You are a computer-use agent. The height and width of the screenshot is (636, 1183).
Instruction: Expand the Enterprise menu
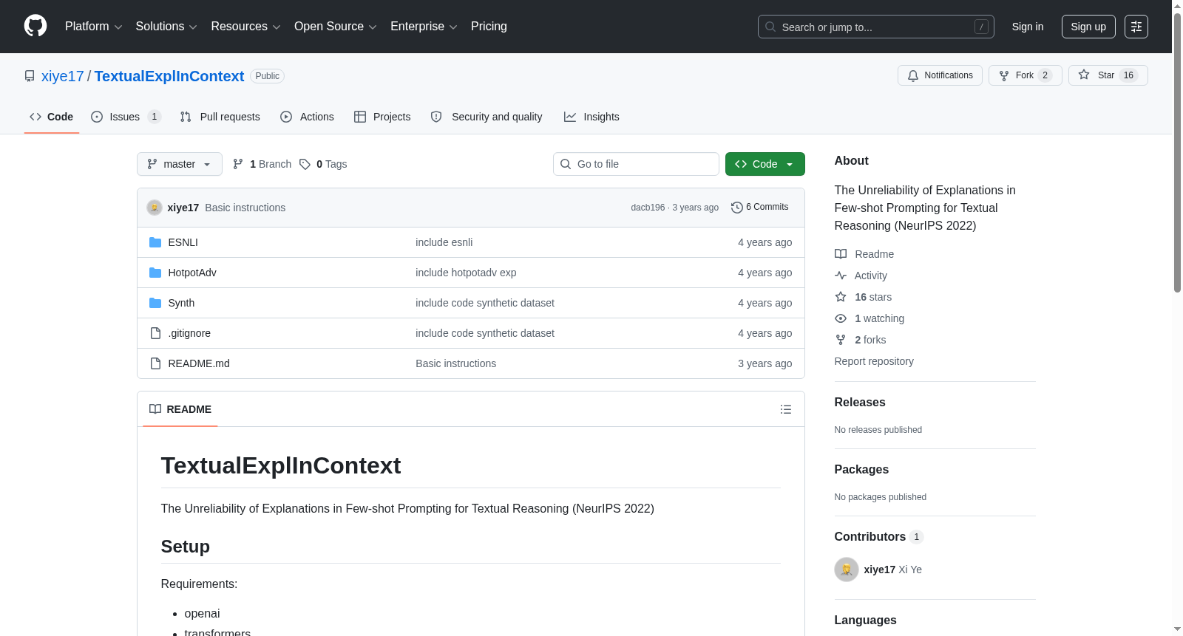click(x=424, y=27)
